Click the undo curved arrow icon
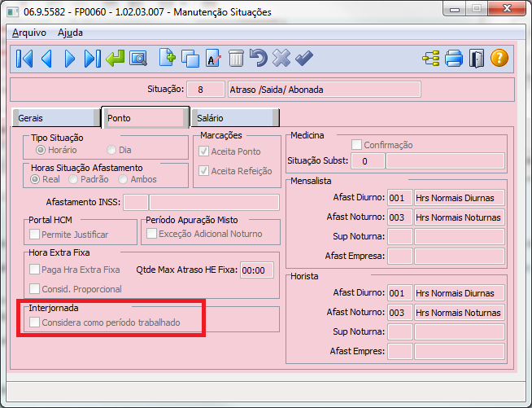The height and width of the screenshot is (408, 532). (x=259, y=58)
